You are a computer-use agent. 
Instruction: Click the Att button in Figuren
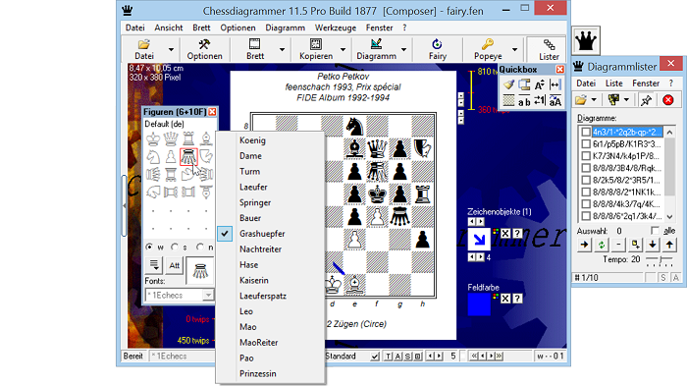coord(175,265)
